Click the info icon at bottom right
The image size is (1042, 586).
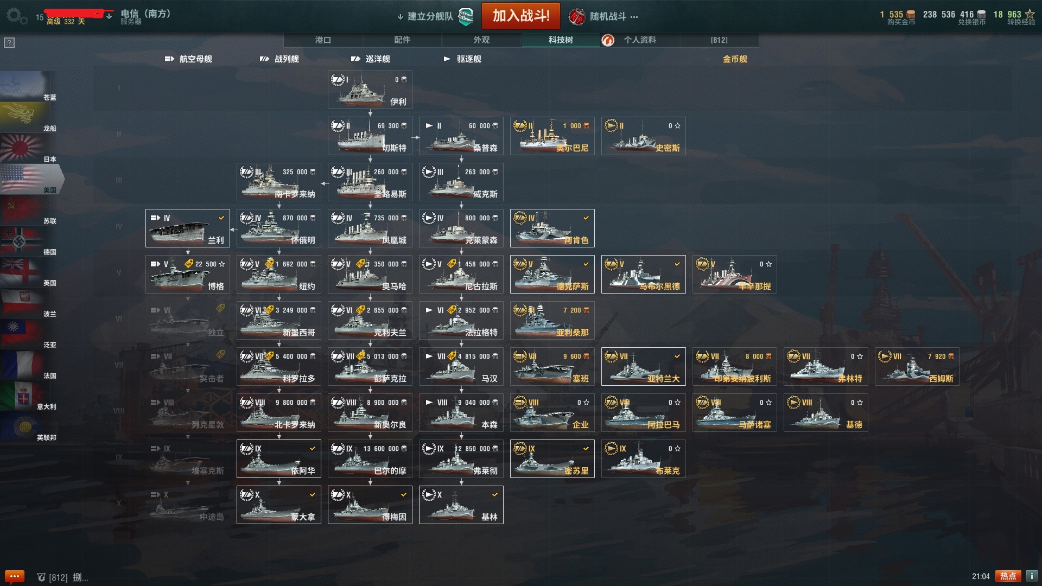point(1032,576)
